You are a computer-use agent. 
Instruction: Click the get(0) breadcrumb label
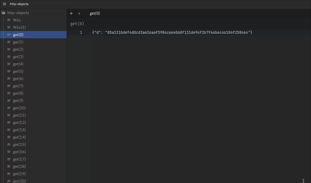click(x=77, y=24)
